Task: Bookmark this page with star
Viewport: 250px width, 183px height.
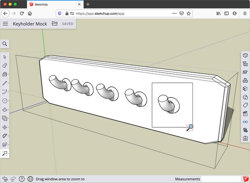Action: (x=188, y=13)
